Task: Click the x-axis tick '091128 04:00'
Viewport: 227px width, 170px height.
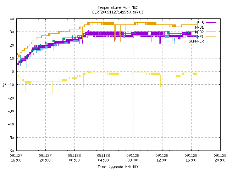Action: [103, 158]
